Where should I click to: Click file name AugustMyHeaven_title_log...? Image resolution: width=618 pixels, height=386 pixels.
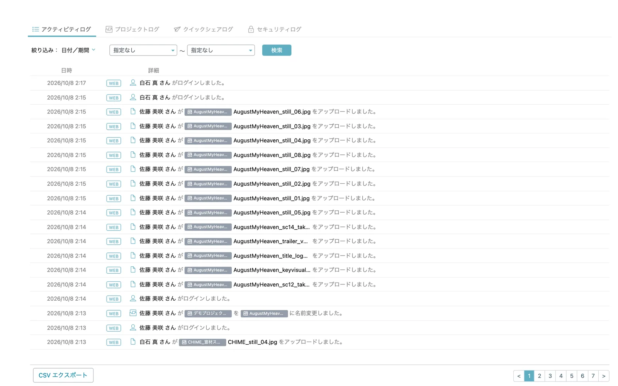pos(271,256)
